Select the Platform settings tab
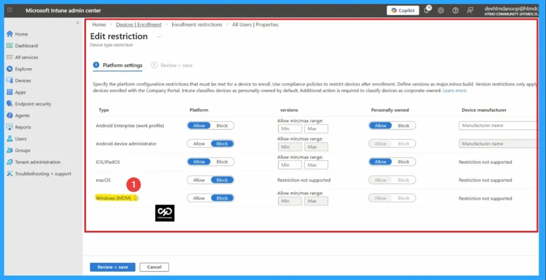The height and width of the screenshot is (280, 546). click(118, 65)
